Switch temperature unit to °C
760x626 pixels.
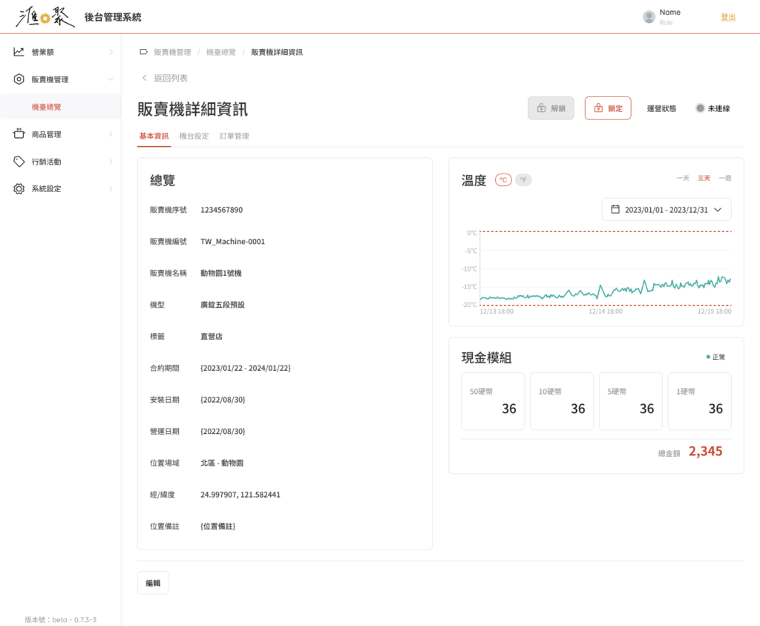(x=503, y=179)
